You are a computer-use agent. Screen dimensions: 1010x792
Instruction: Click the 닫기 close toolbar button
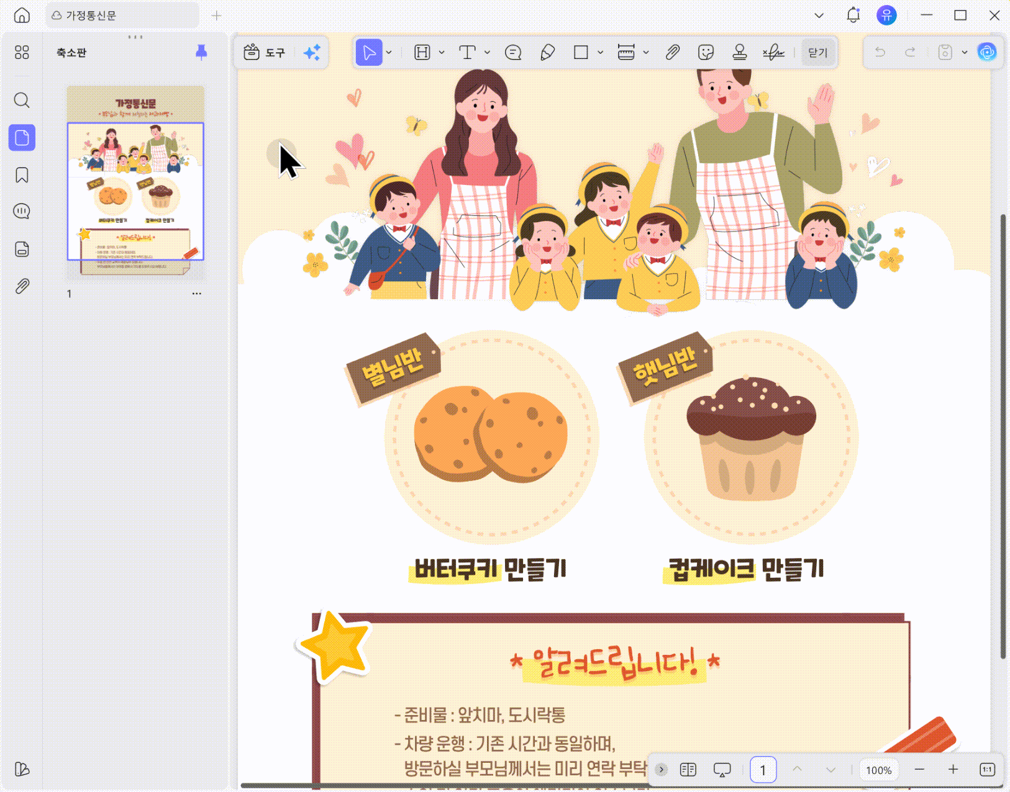tap(818, 52)
